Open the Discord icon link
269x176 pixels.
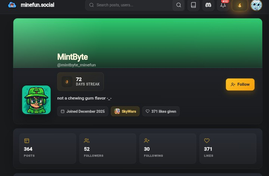click(208, 5)
